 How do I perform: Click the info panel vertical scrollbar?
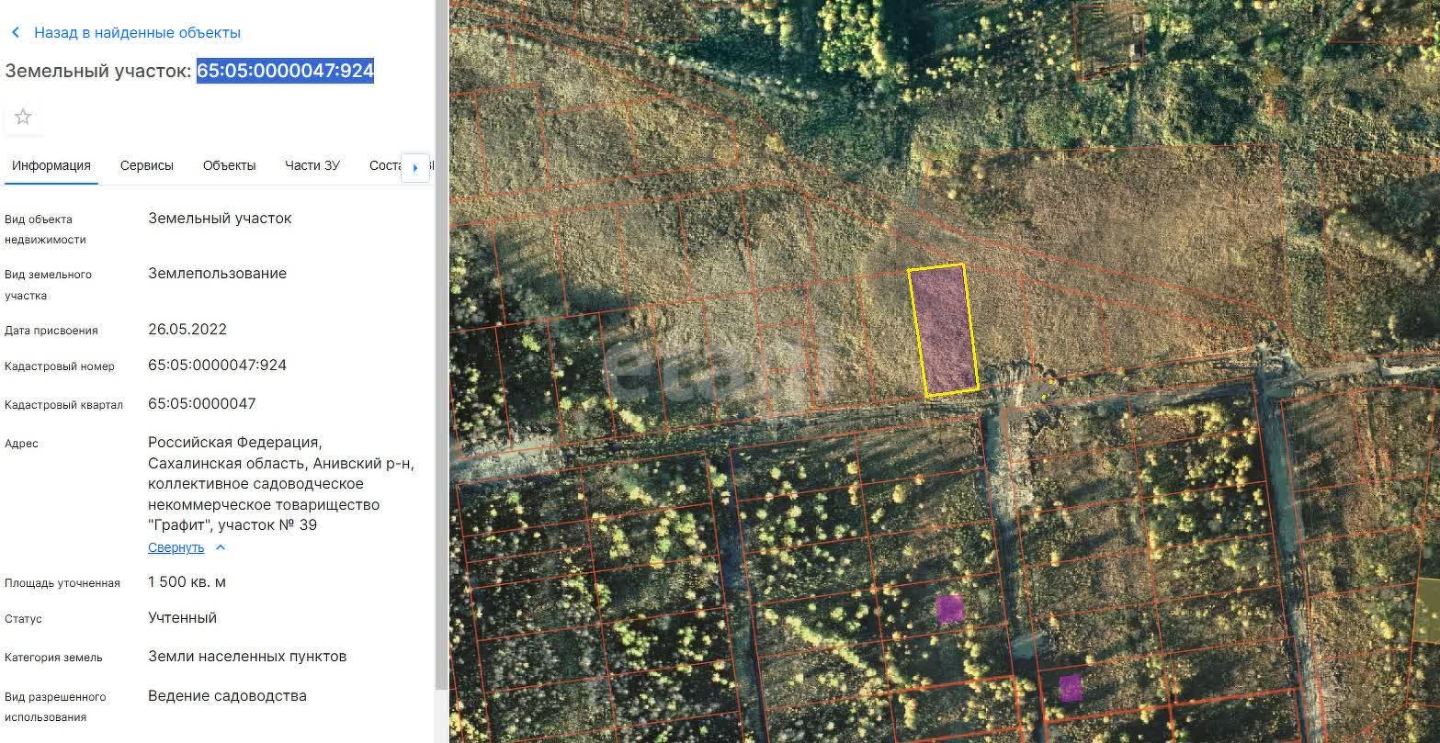pos(441,367)
